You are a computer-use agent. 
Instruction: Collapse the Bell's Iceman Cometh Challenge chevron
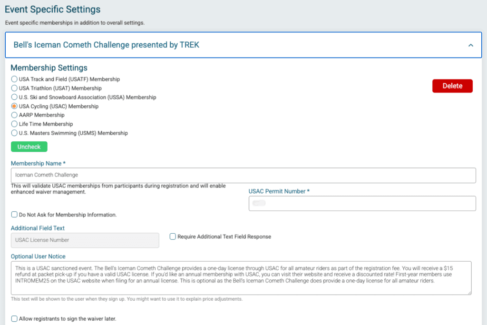(470, 45)
